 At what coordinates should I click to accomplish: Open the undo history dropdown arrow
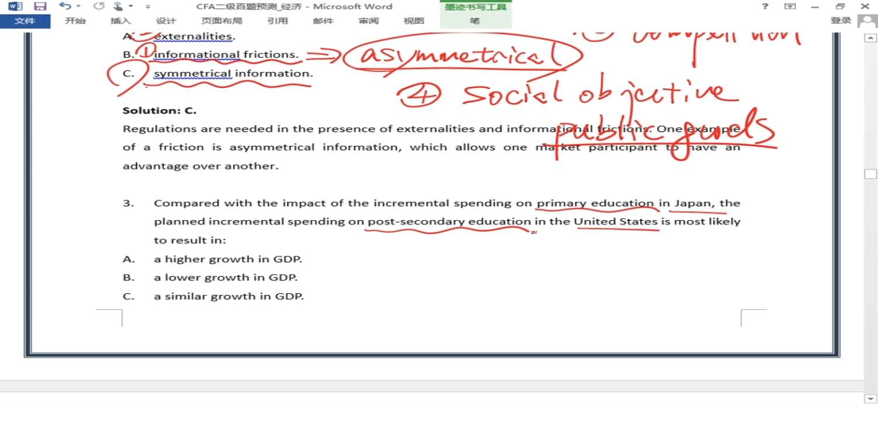coord(78,6)
